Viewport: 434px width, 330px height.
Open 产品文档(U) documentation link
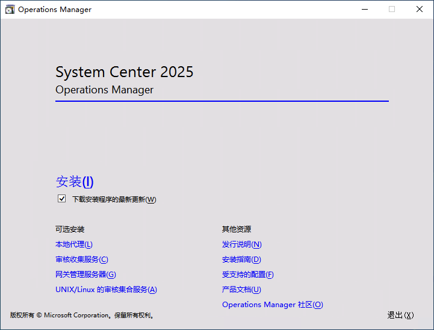click(241, 290)
